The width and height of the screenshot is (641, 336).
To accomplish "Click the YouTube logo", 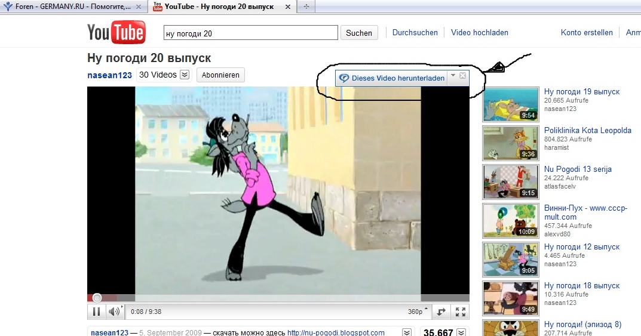I will coord(116,32).
